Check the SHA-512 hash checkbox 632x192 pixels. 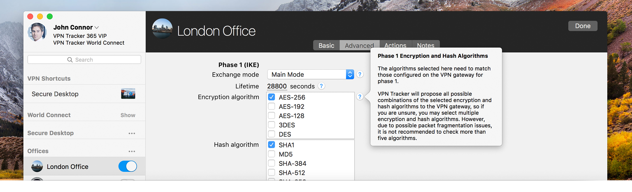[271, 173]
